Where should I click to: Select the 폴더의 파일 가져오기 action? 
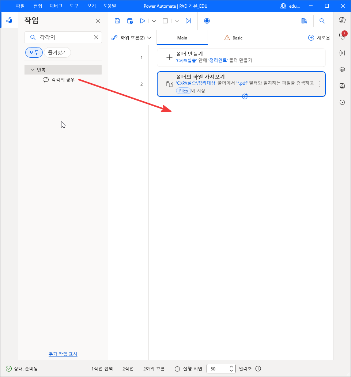click(241, 84)
